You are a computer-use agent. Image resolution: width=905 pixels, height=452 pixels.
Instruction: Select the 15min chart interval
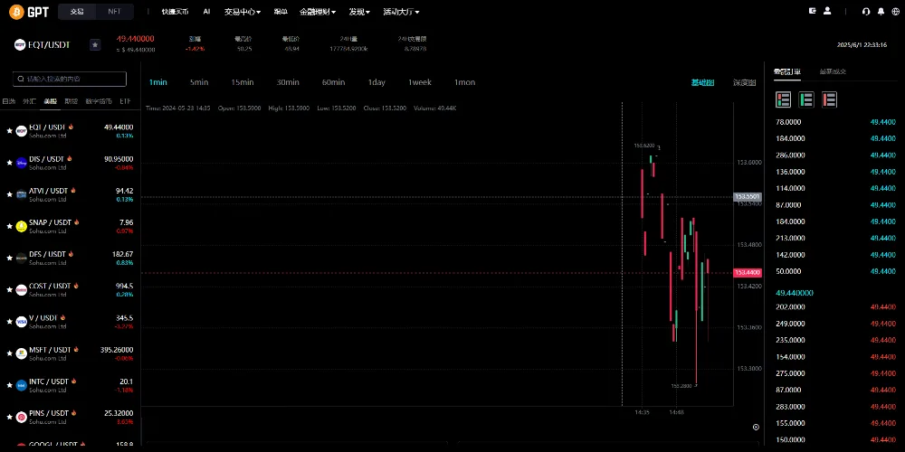(x=242, y=82)
